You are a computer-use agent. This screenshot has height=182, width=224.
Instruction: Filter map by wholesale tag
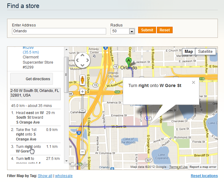64,176
